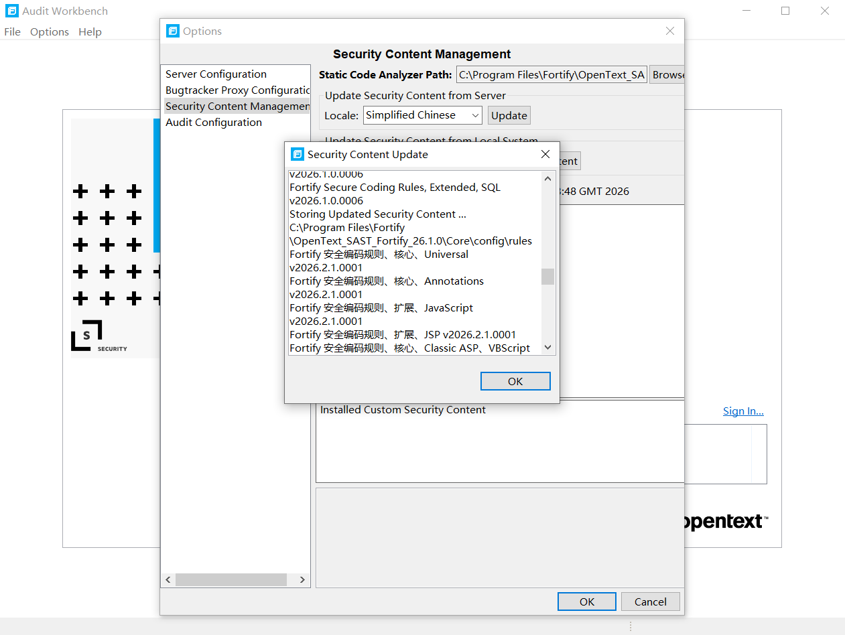Close the Security Content Update dialog
845x635 pixels.
pos(545,155)
